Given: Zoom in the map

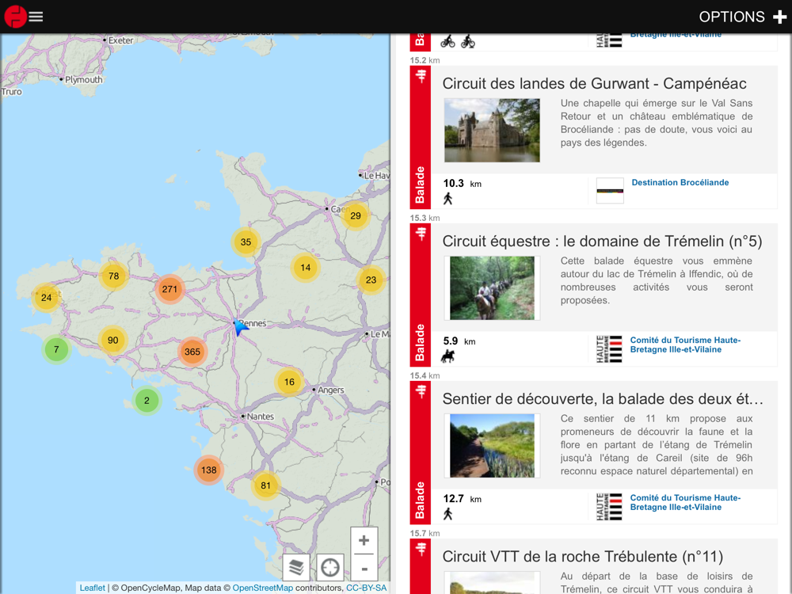Looking at the screenshot, I should [364, 540].
